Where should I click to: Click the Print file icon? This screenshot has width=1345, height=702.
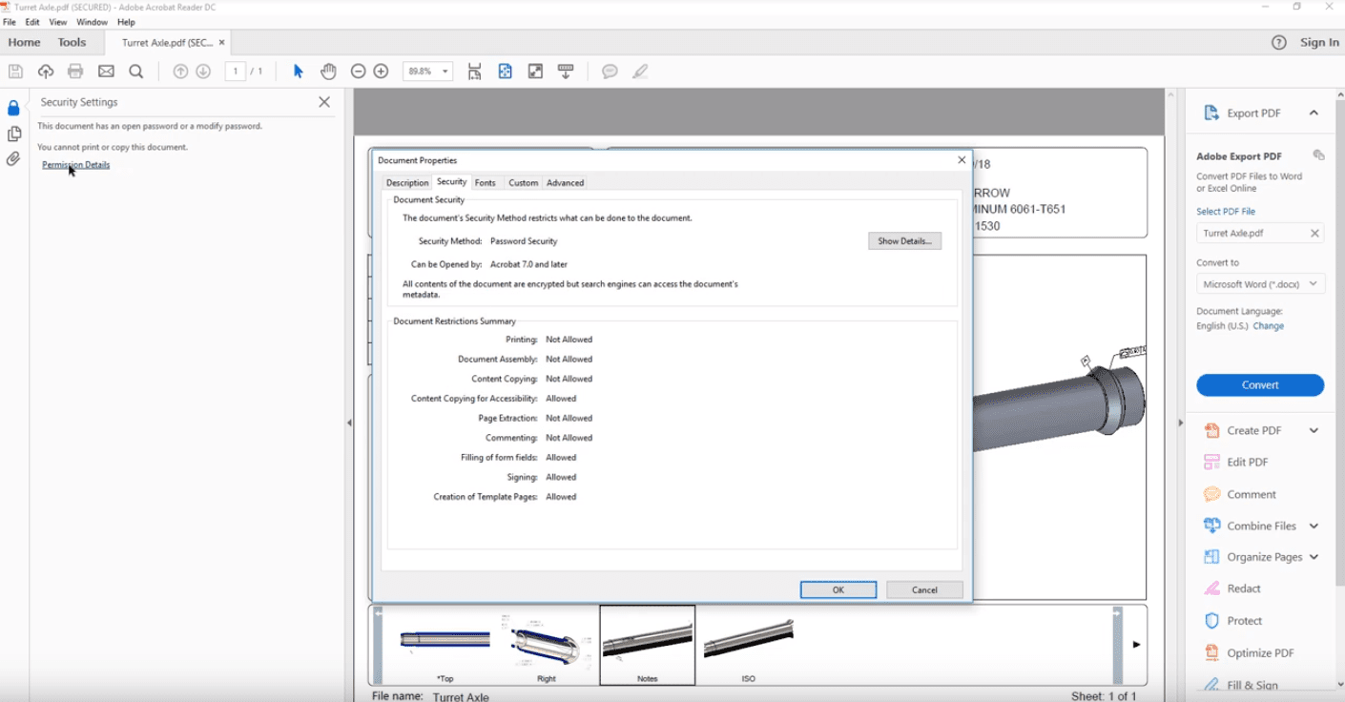pos(75,72)
